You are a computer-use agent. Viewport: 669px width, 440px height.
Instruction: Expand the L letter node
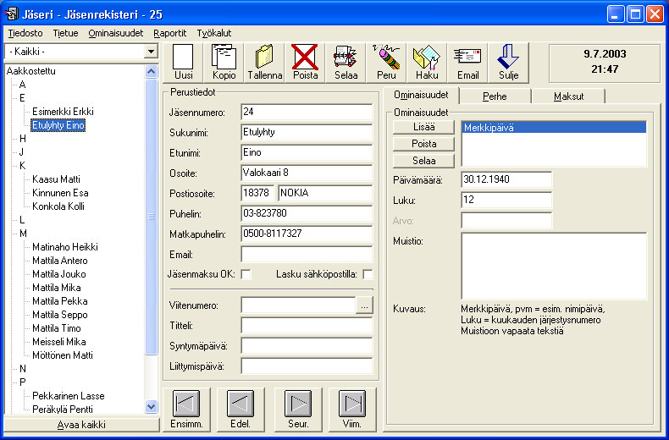pyautogui.click(x=22, y=220)
